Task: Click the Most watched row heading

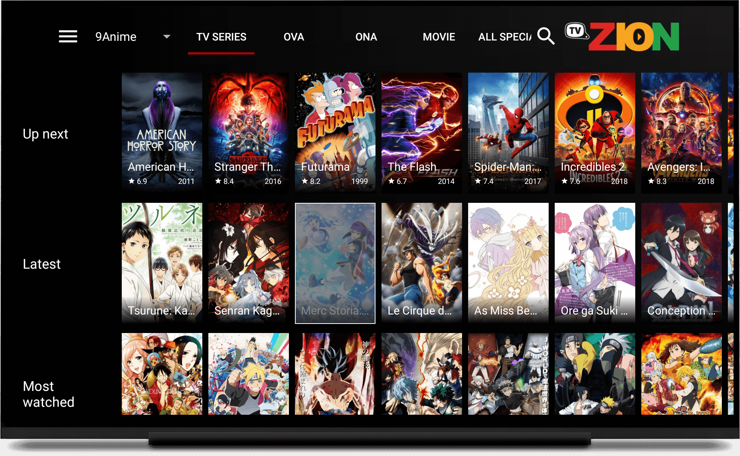Action: point(48,394)
